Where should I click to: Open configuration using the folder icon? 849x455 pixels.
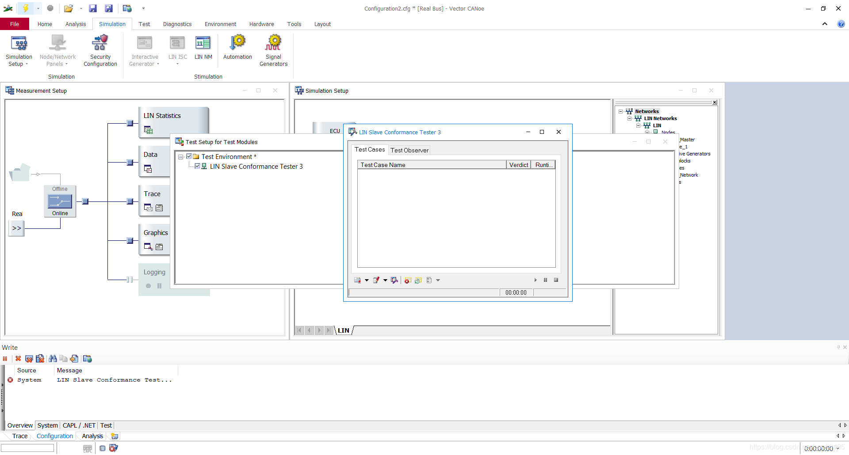68,8
